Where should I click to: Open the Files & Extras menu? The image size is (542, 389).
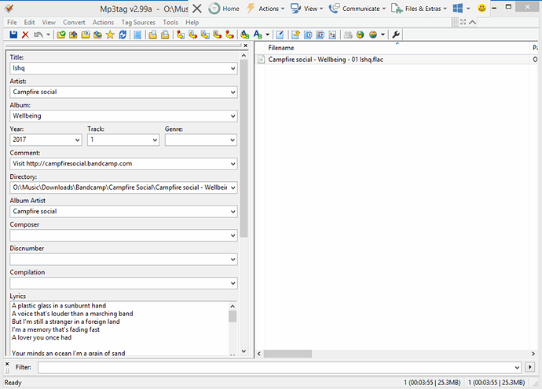click(419, 9)
